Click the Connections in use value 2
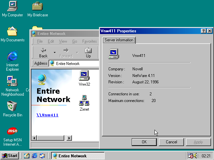Viewport: 214px width, 160px height. pos(150,94)
